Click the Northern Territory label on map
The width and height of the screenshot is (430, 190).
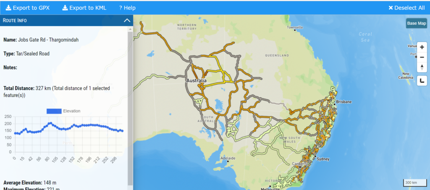click(187, 26)
